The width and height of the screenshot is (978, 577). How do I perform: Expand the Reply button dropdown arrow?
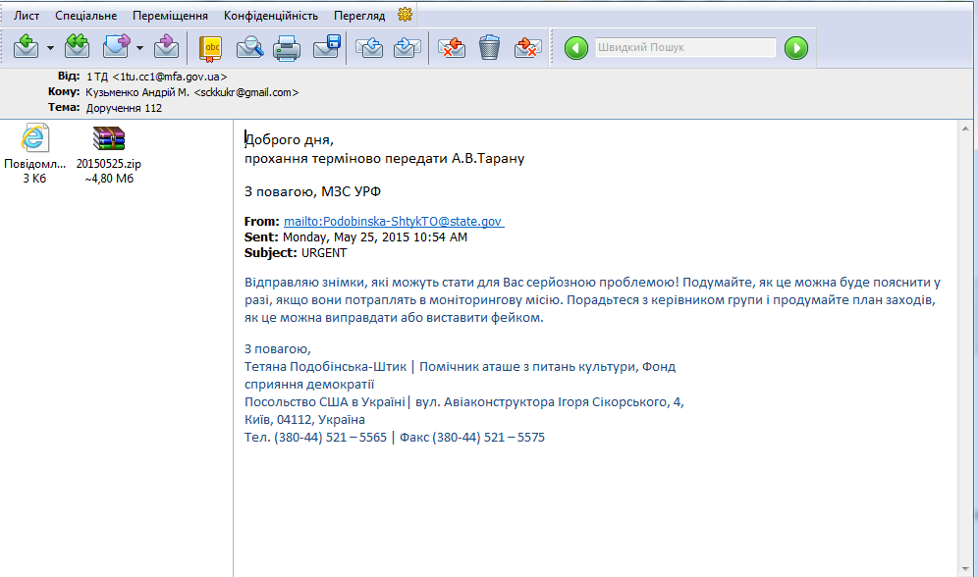50,47
